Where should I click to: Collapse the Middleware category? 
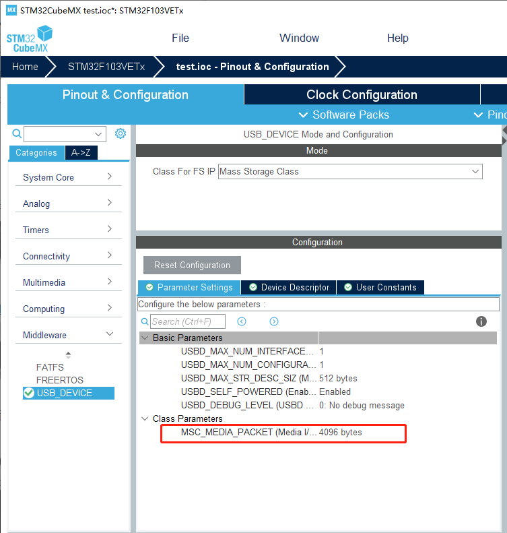click(x=68, y=335)
